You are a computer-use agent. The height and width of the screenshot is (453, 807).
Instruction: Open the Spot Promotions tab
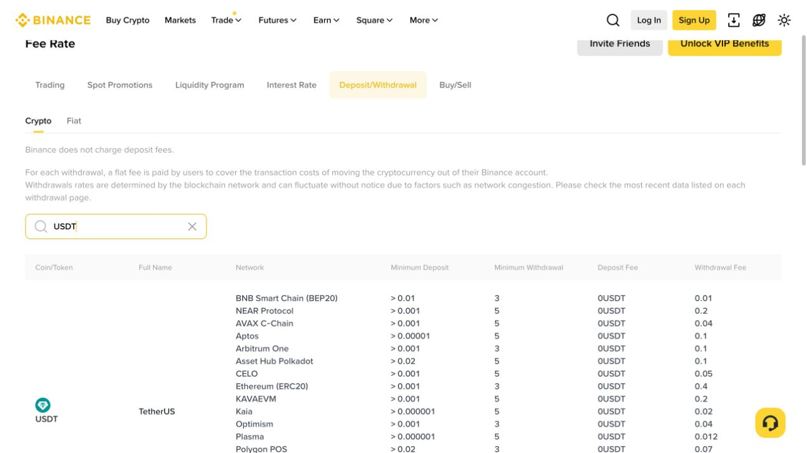tap(120, 85)
